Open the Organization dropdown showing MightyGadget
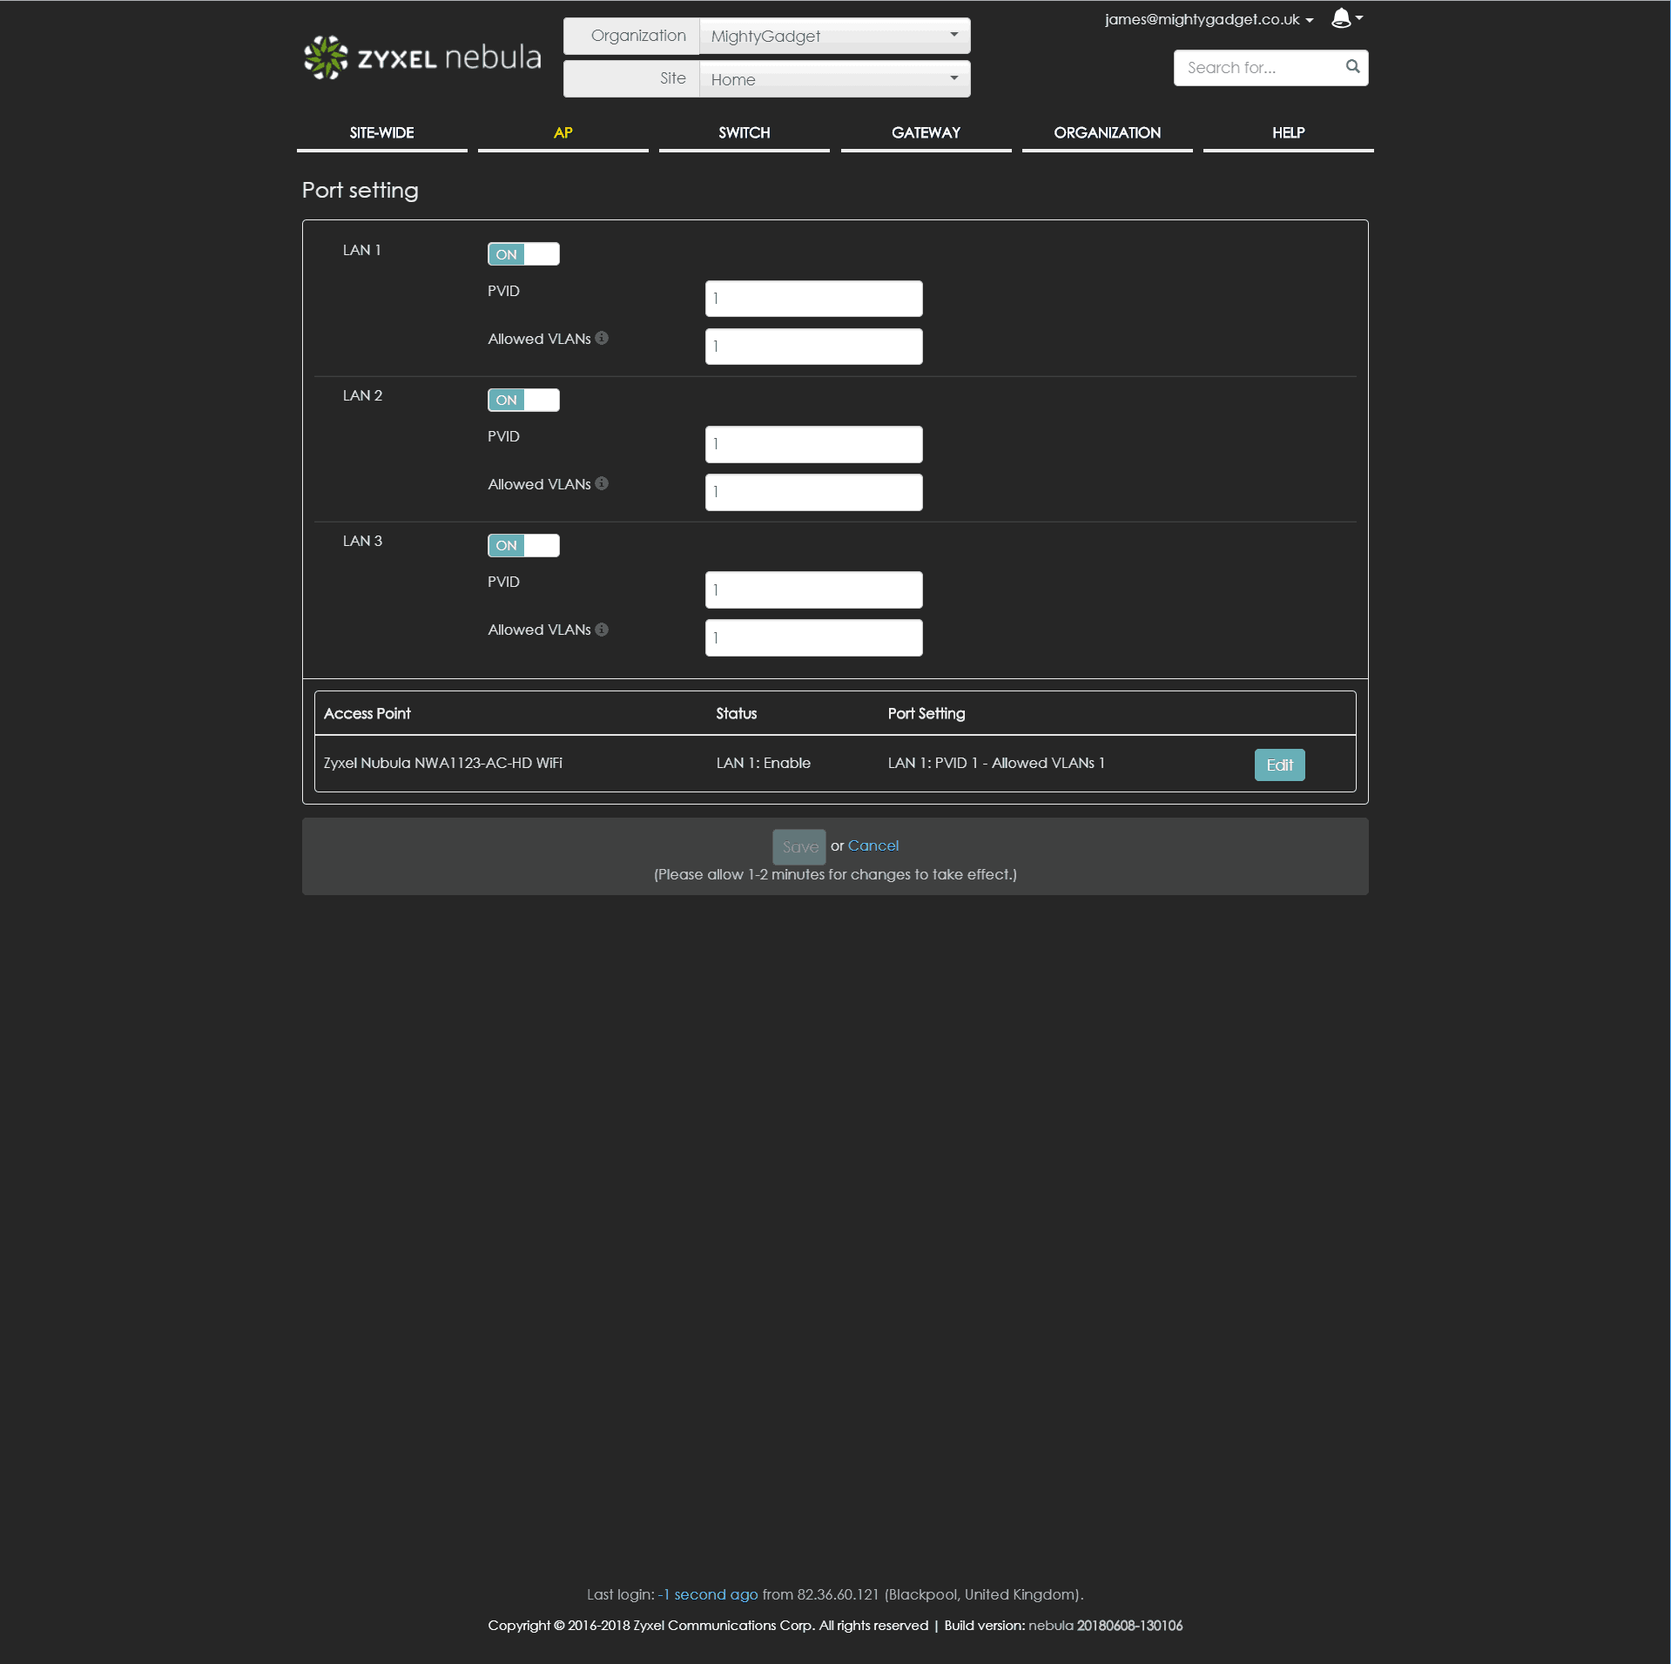 coord(833,37)
